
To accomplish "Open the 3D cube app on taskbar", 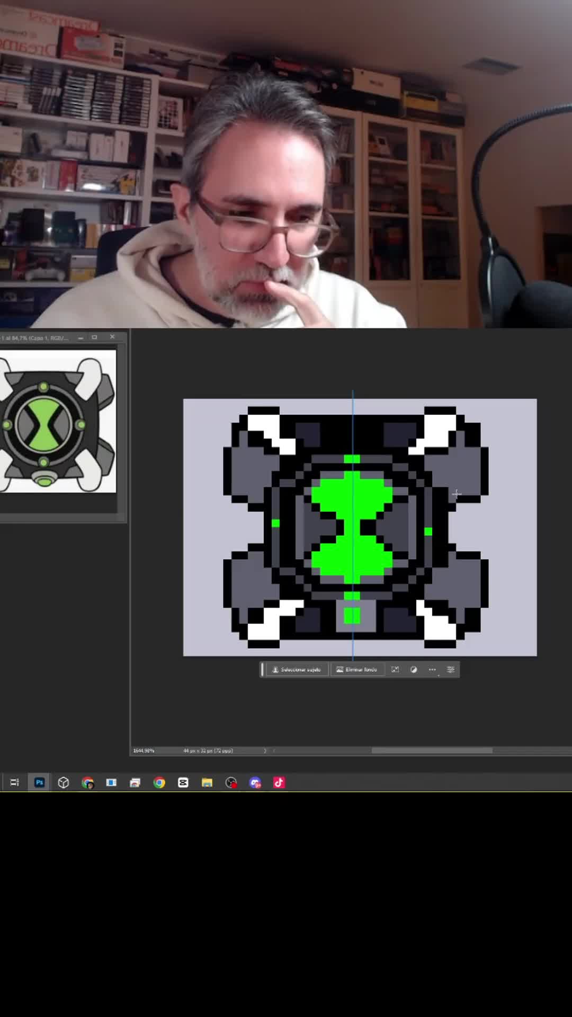I will click(x=64, y=782).
